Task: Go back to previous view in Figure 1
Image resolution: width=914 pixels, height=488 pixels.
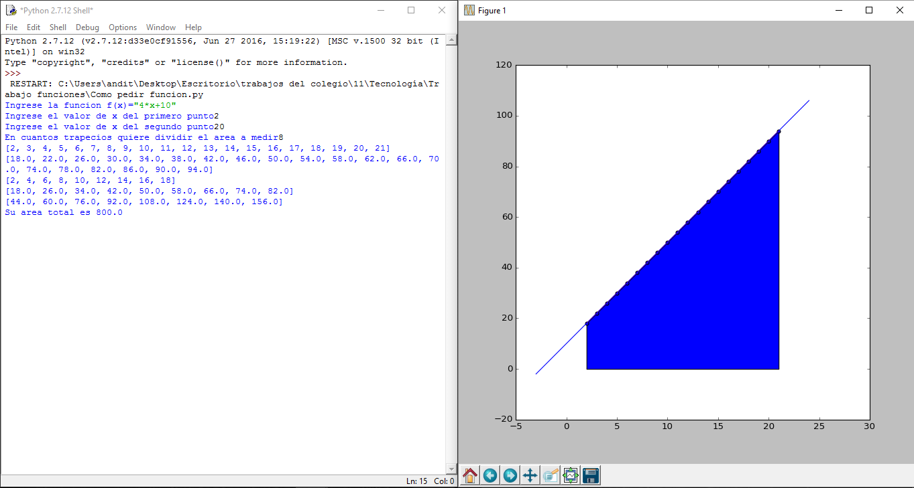Action: coord(490,475)
